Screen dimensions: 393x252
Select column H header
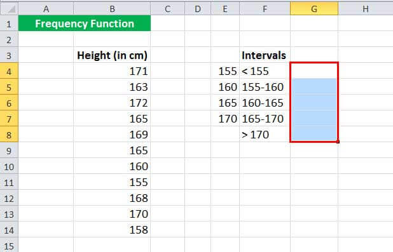[x=366, y=9]
